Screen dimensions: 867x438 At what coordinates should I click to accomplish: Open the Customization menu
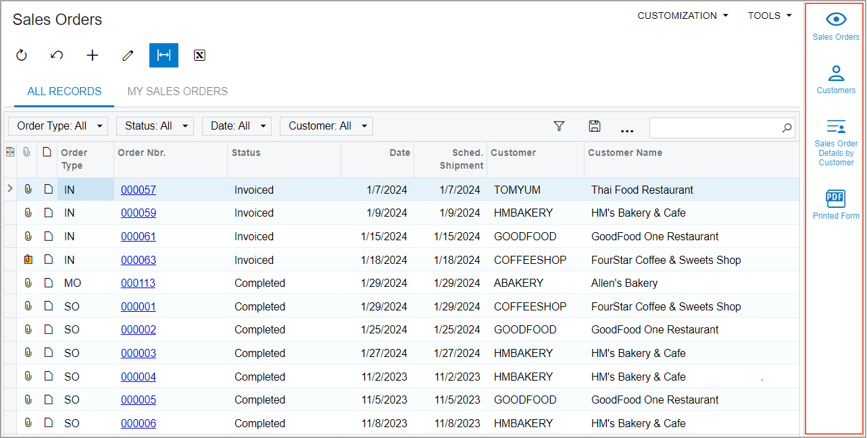(683, 16)
